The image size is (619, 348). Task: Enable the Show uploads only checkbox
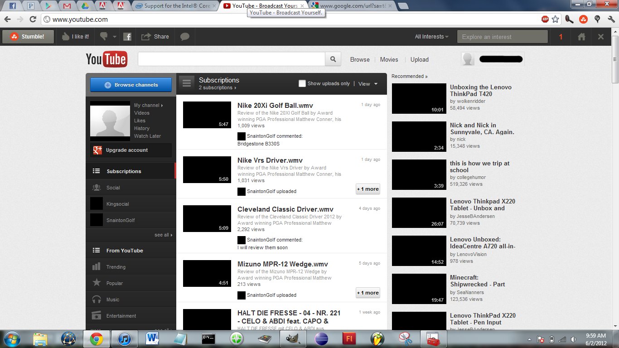[x=302, y=83]
